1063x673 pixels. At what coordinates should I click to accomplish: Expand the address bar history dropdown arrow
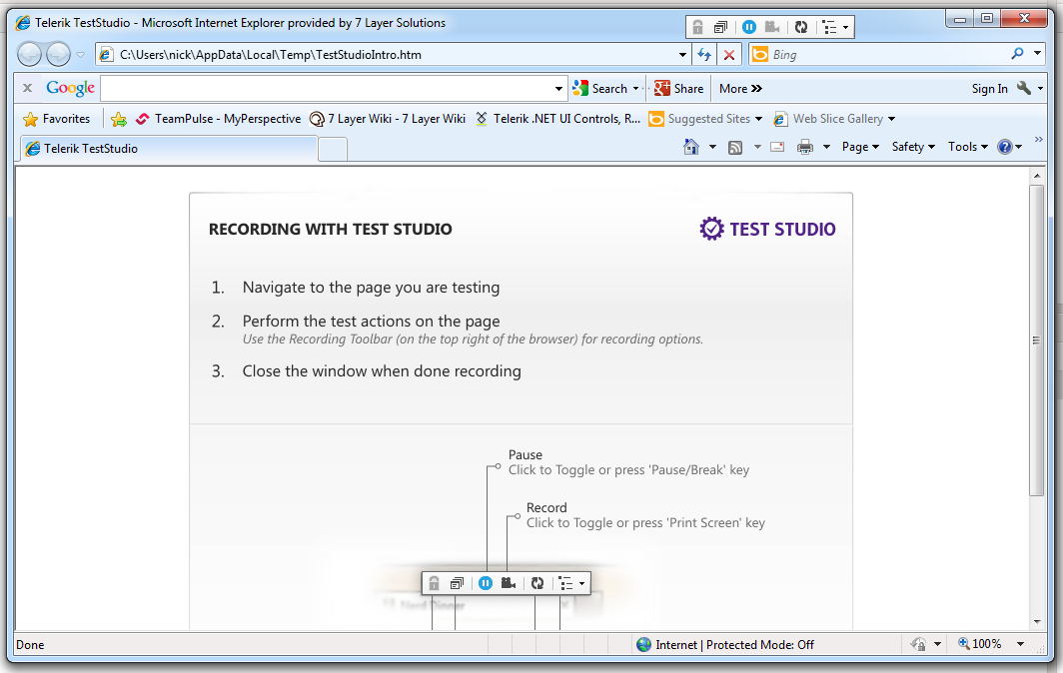point(682,55)
